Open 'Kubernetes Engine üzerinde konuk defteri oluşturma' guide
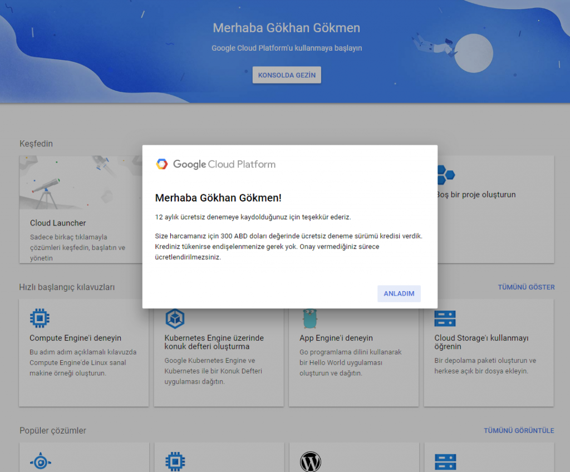This screenshot has width=570, height=472. [214, 342]
